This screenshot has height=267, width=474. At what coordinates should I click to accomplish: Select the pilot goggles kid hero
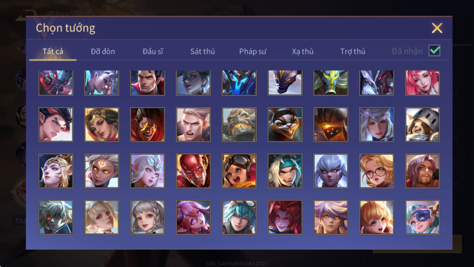tap(239, 171)
